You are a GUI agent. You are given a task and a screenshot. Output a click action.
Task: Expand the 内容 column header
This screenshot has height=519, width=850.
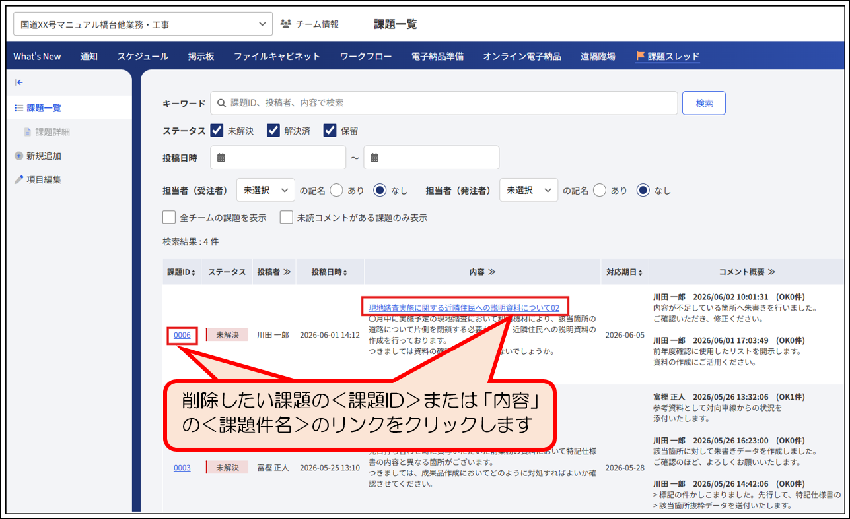[x=481, y=272]
